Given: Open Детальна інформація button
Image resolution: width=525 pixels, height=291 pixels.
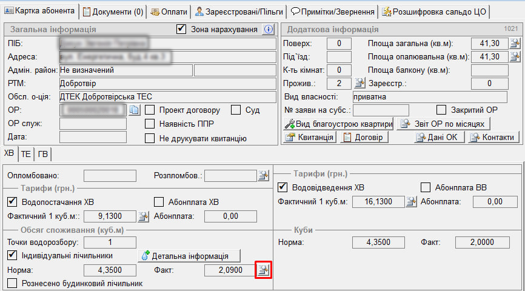Looking at the screenshot, I should tap(190, 256).
